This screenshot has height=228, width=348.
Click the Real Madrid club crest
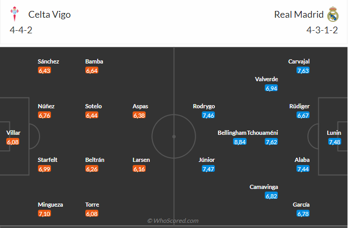[x=333, y=14]
